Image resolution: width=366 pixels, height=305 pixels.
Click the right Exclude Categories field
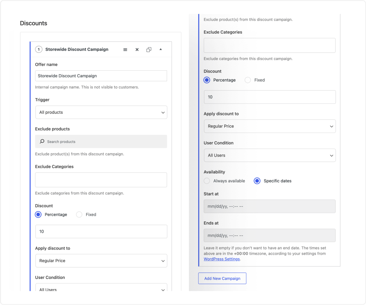(270, 45)
